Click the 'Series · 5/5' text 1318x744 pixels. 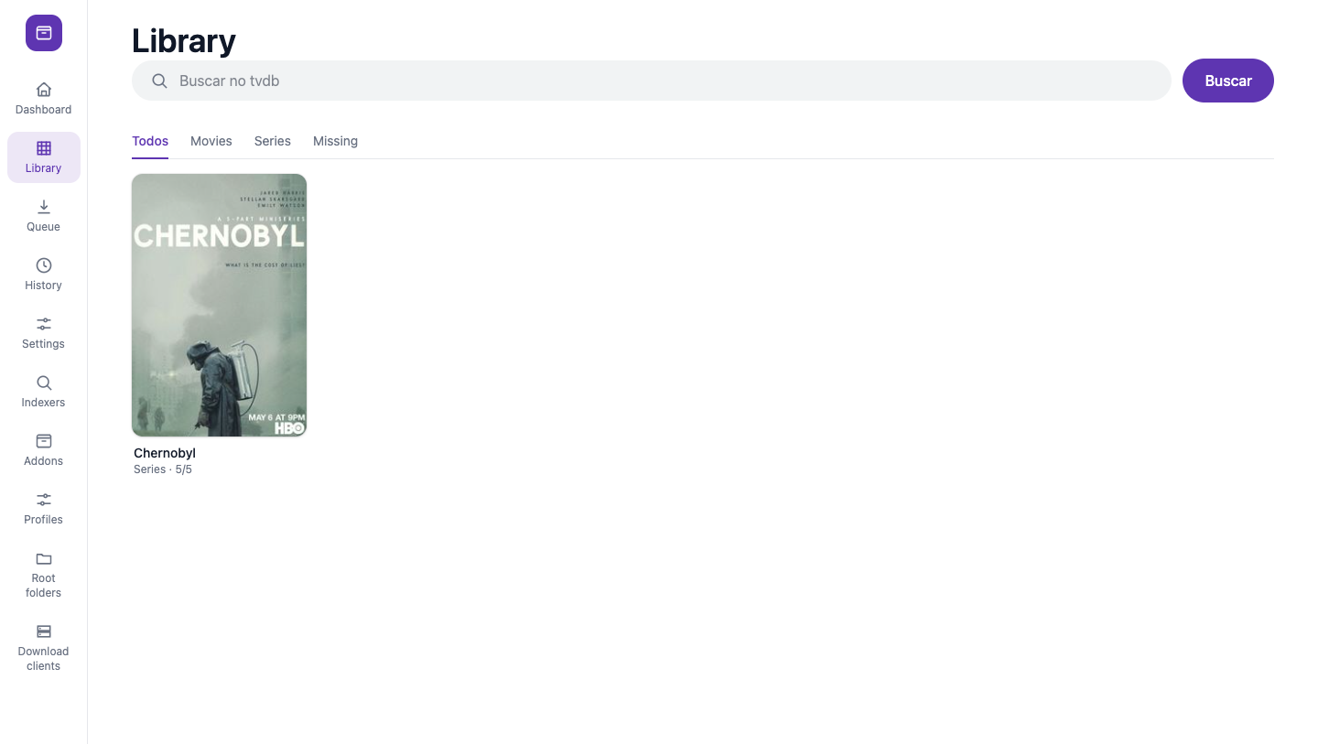pyautogui.click(x=163, y=469)
